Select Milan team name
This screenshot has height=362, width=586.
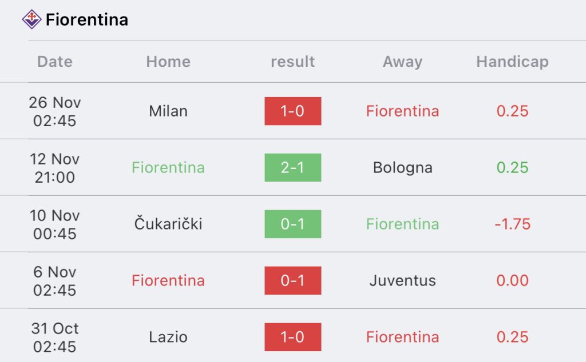click(x=168, y=111)
